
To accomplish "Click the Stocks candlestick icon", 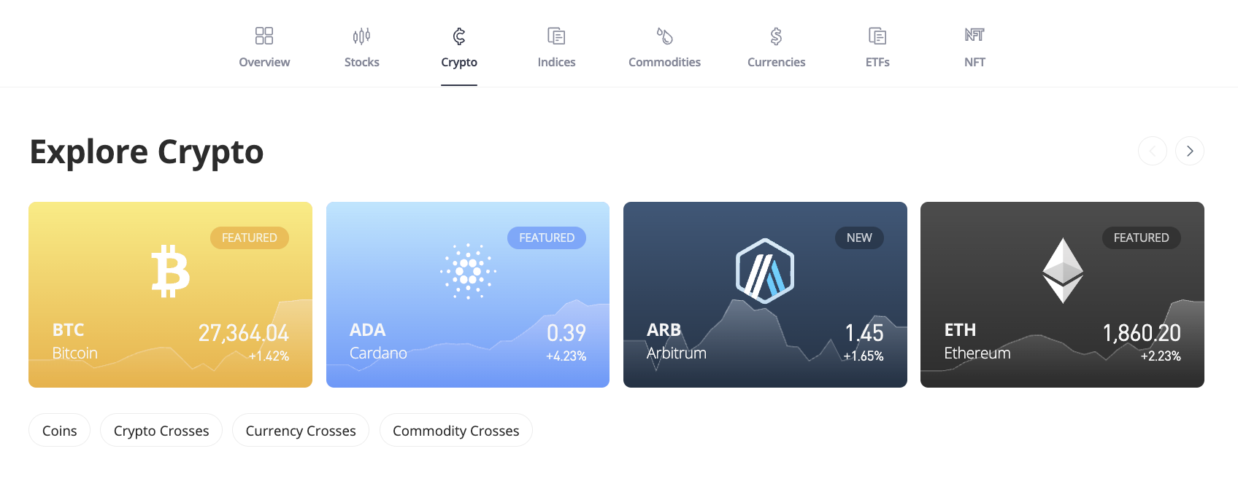I will pyautogui.click(x=361, y=36).
